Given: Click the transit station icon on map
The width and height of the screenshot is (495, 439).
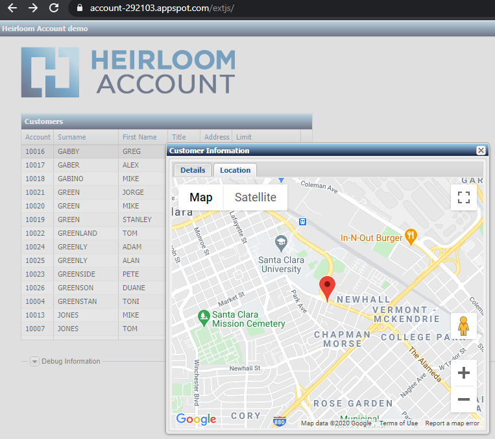Looking at the screenshot, I should point(302,221).
